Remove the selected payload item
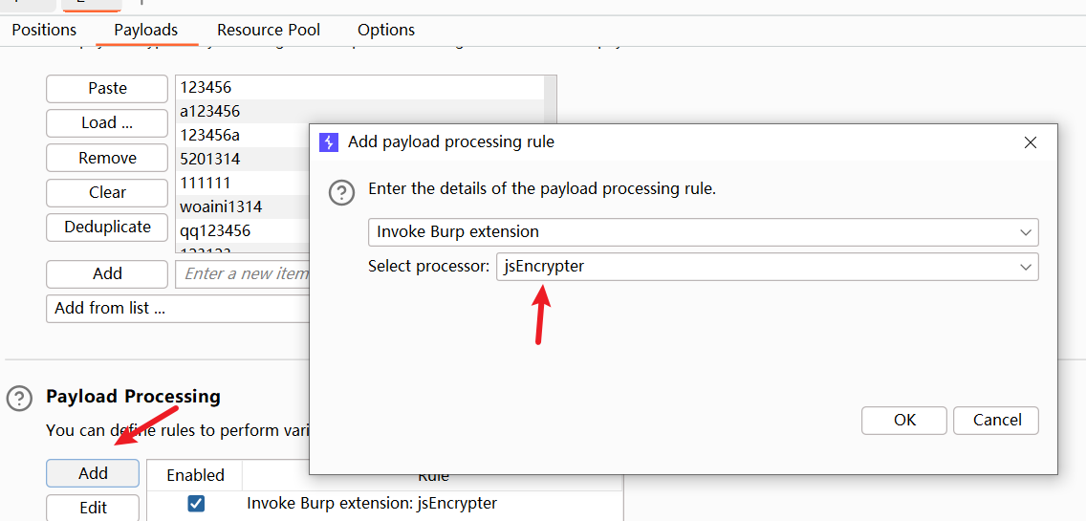 pyautogui.click(x=107, y=158)
